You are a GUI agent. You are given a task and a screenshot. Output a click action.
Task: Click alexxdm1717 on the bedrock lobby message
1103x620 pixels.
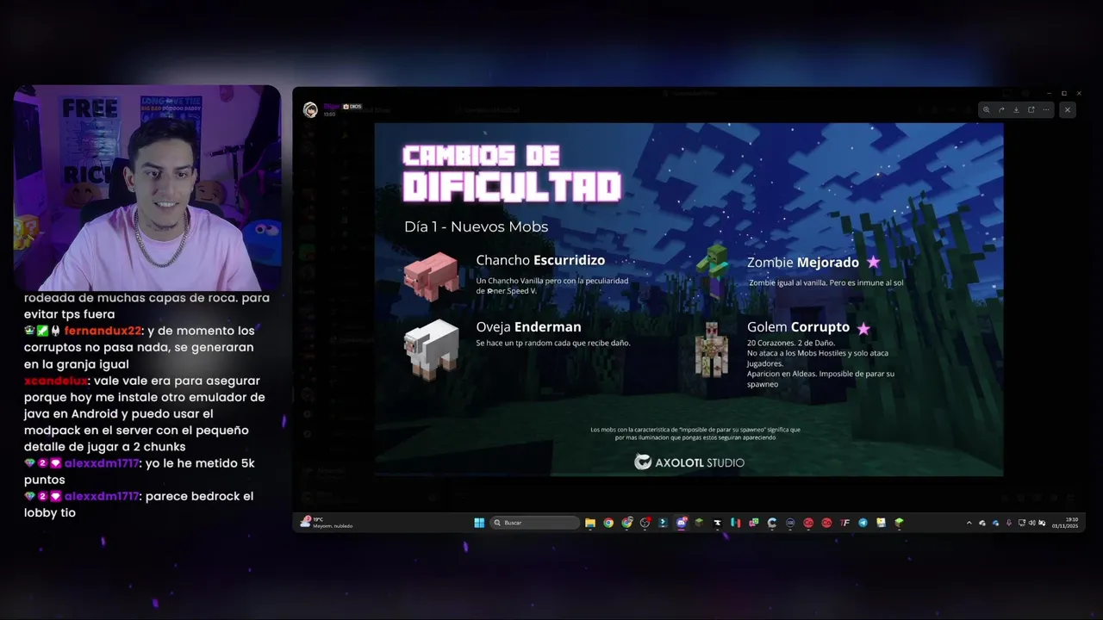click(x=102, y=496)
